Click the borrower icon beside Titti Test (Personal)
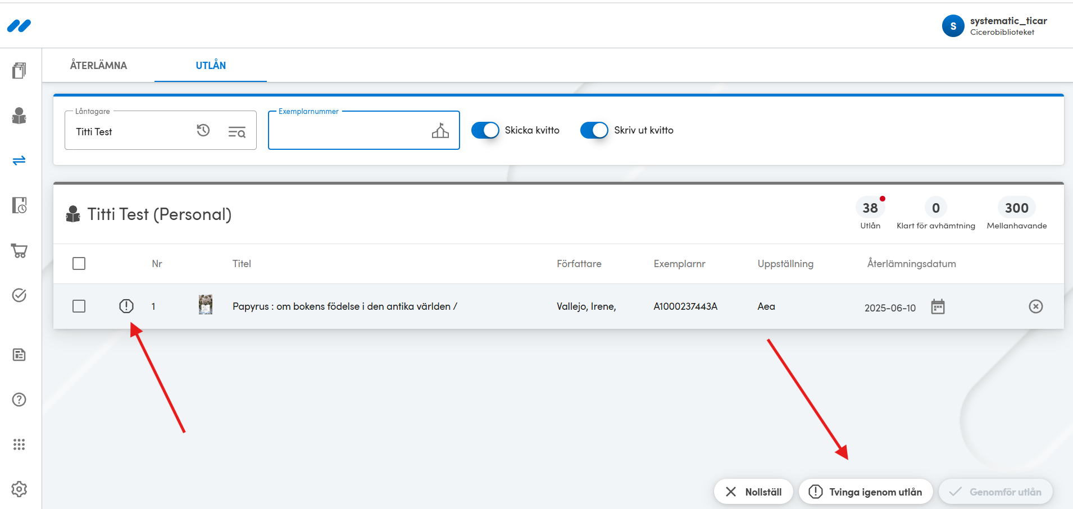 (73, 214)
